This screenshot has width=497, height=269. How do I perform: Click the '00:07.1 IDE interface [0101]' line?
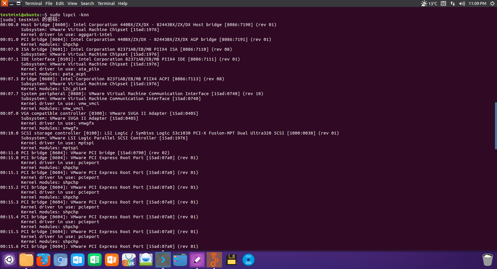120,59
